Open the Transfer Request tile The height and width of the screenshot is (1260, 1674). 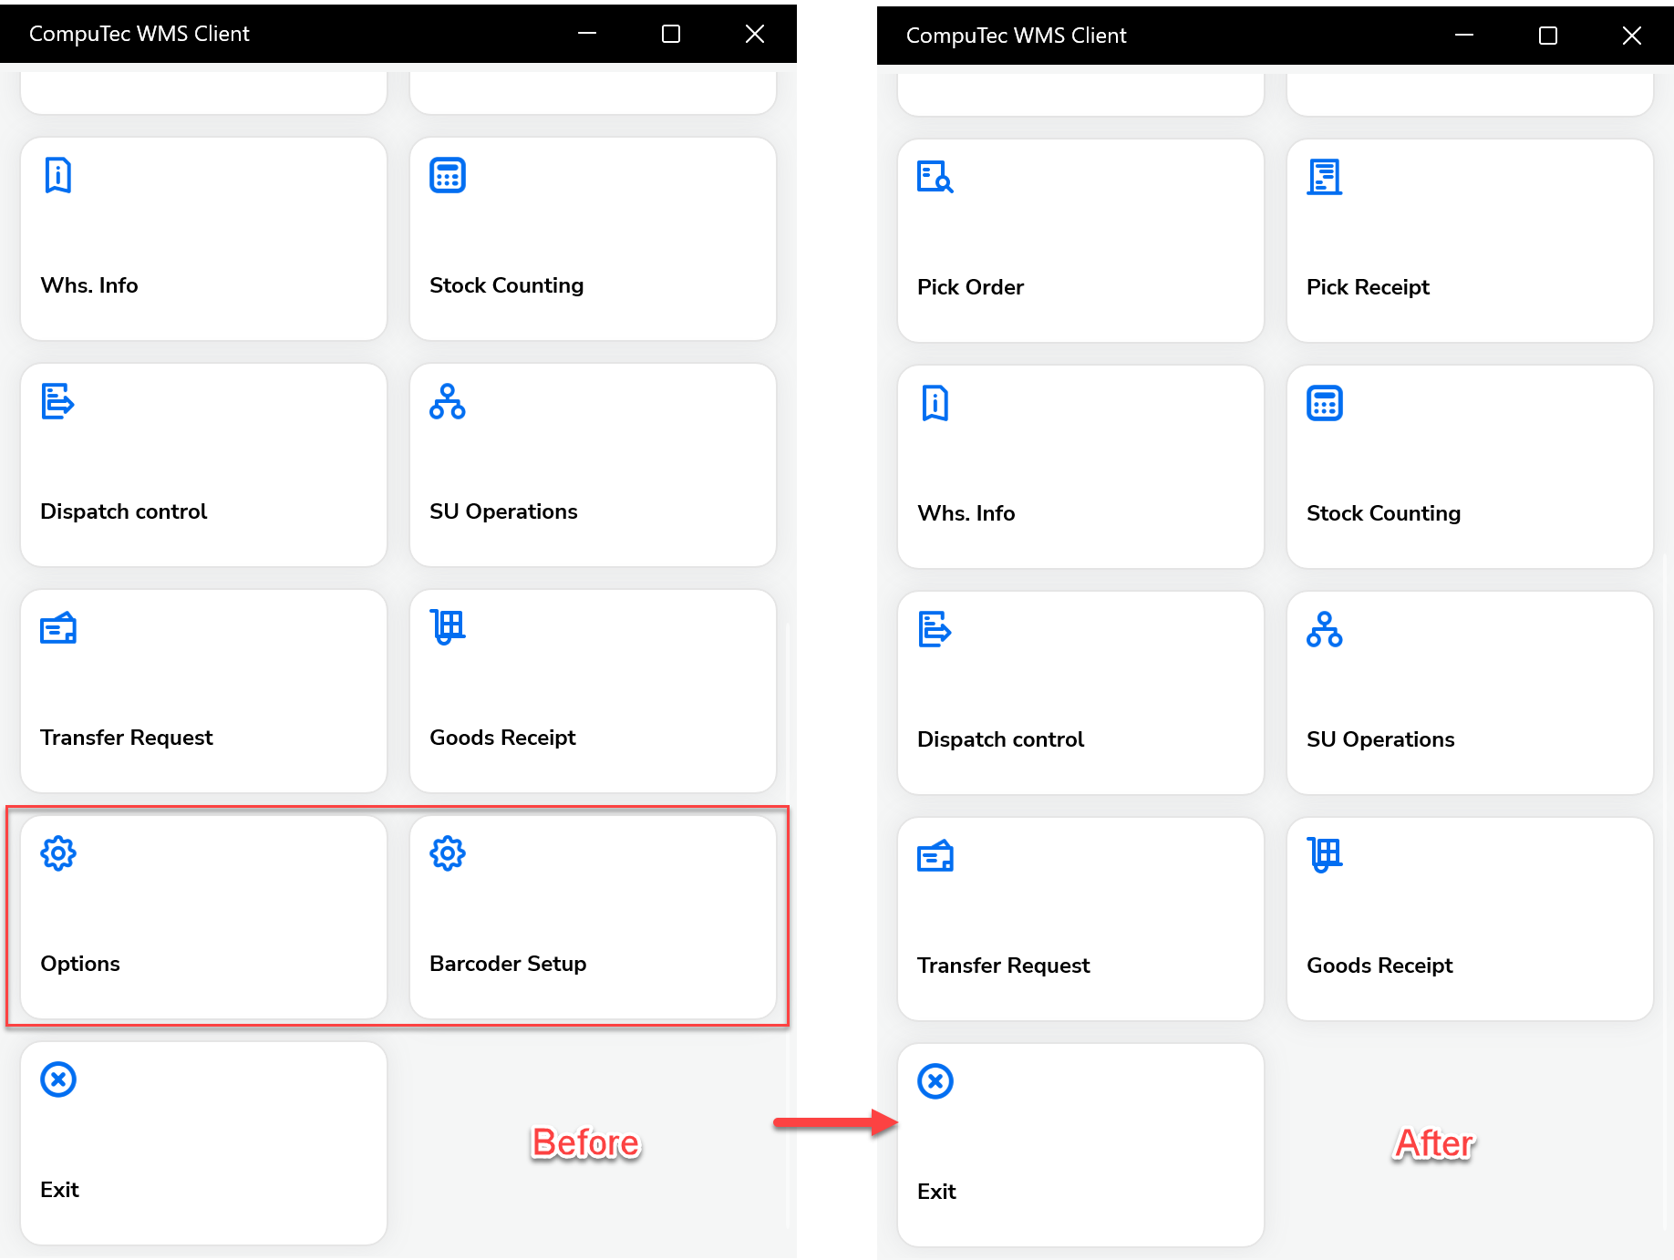tap(202, 691)
